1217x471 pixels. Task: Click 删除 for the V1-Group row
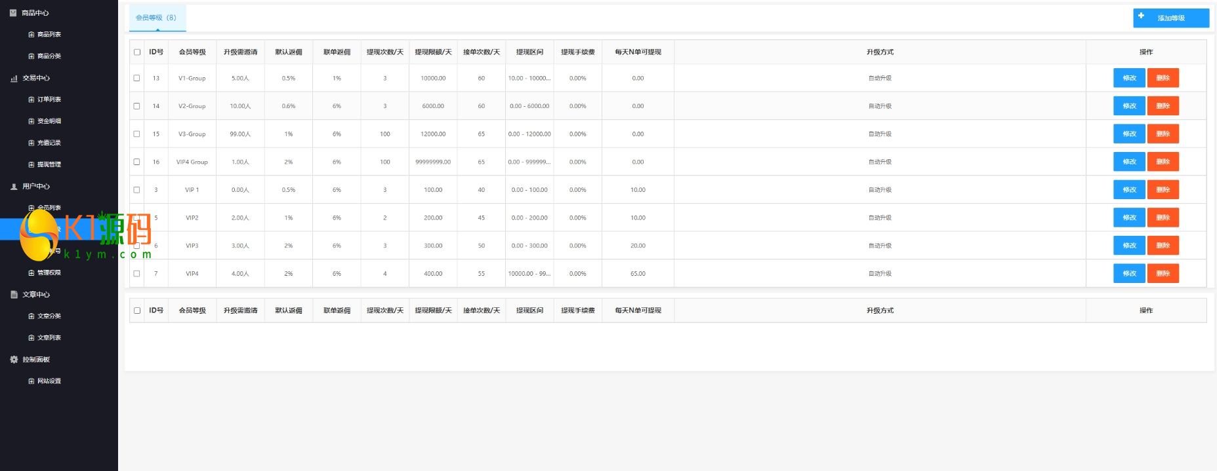click(1163, 78)
